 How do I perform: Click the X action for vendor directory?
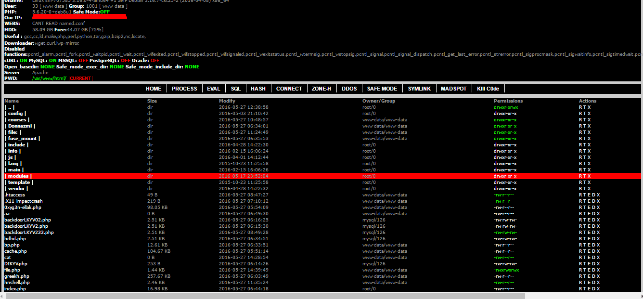[589, 189]
